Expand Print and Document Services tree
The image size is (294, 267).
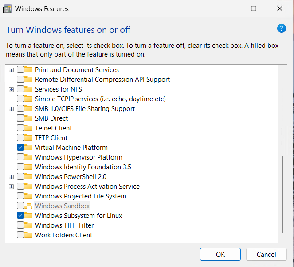tap(11, 70)
